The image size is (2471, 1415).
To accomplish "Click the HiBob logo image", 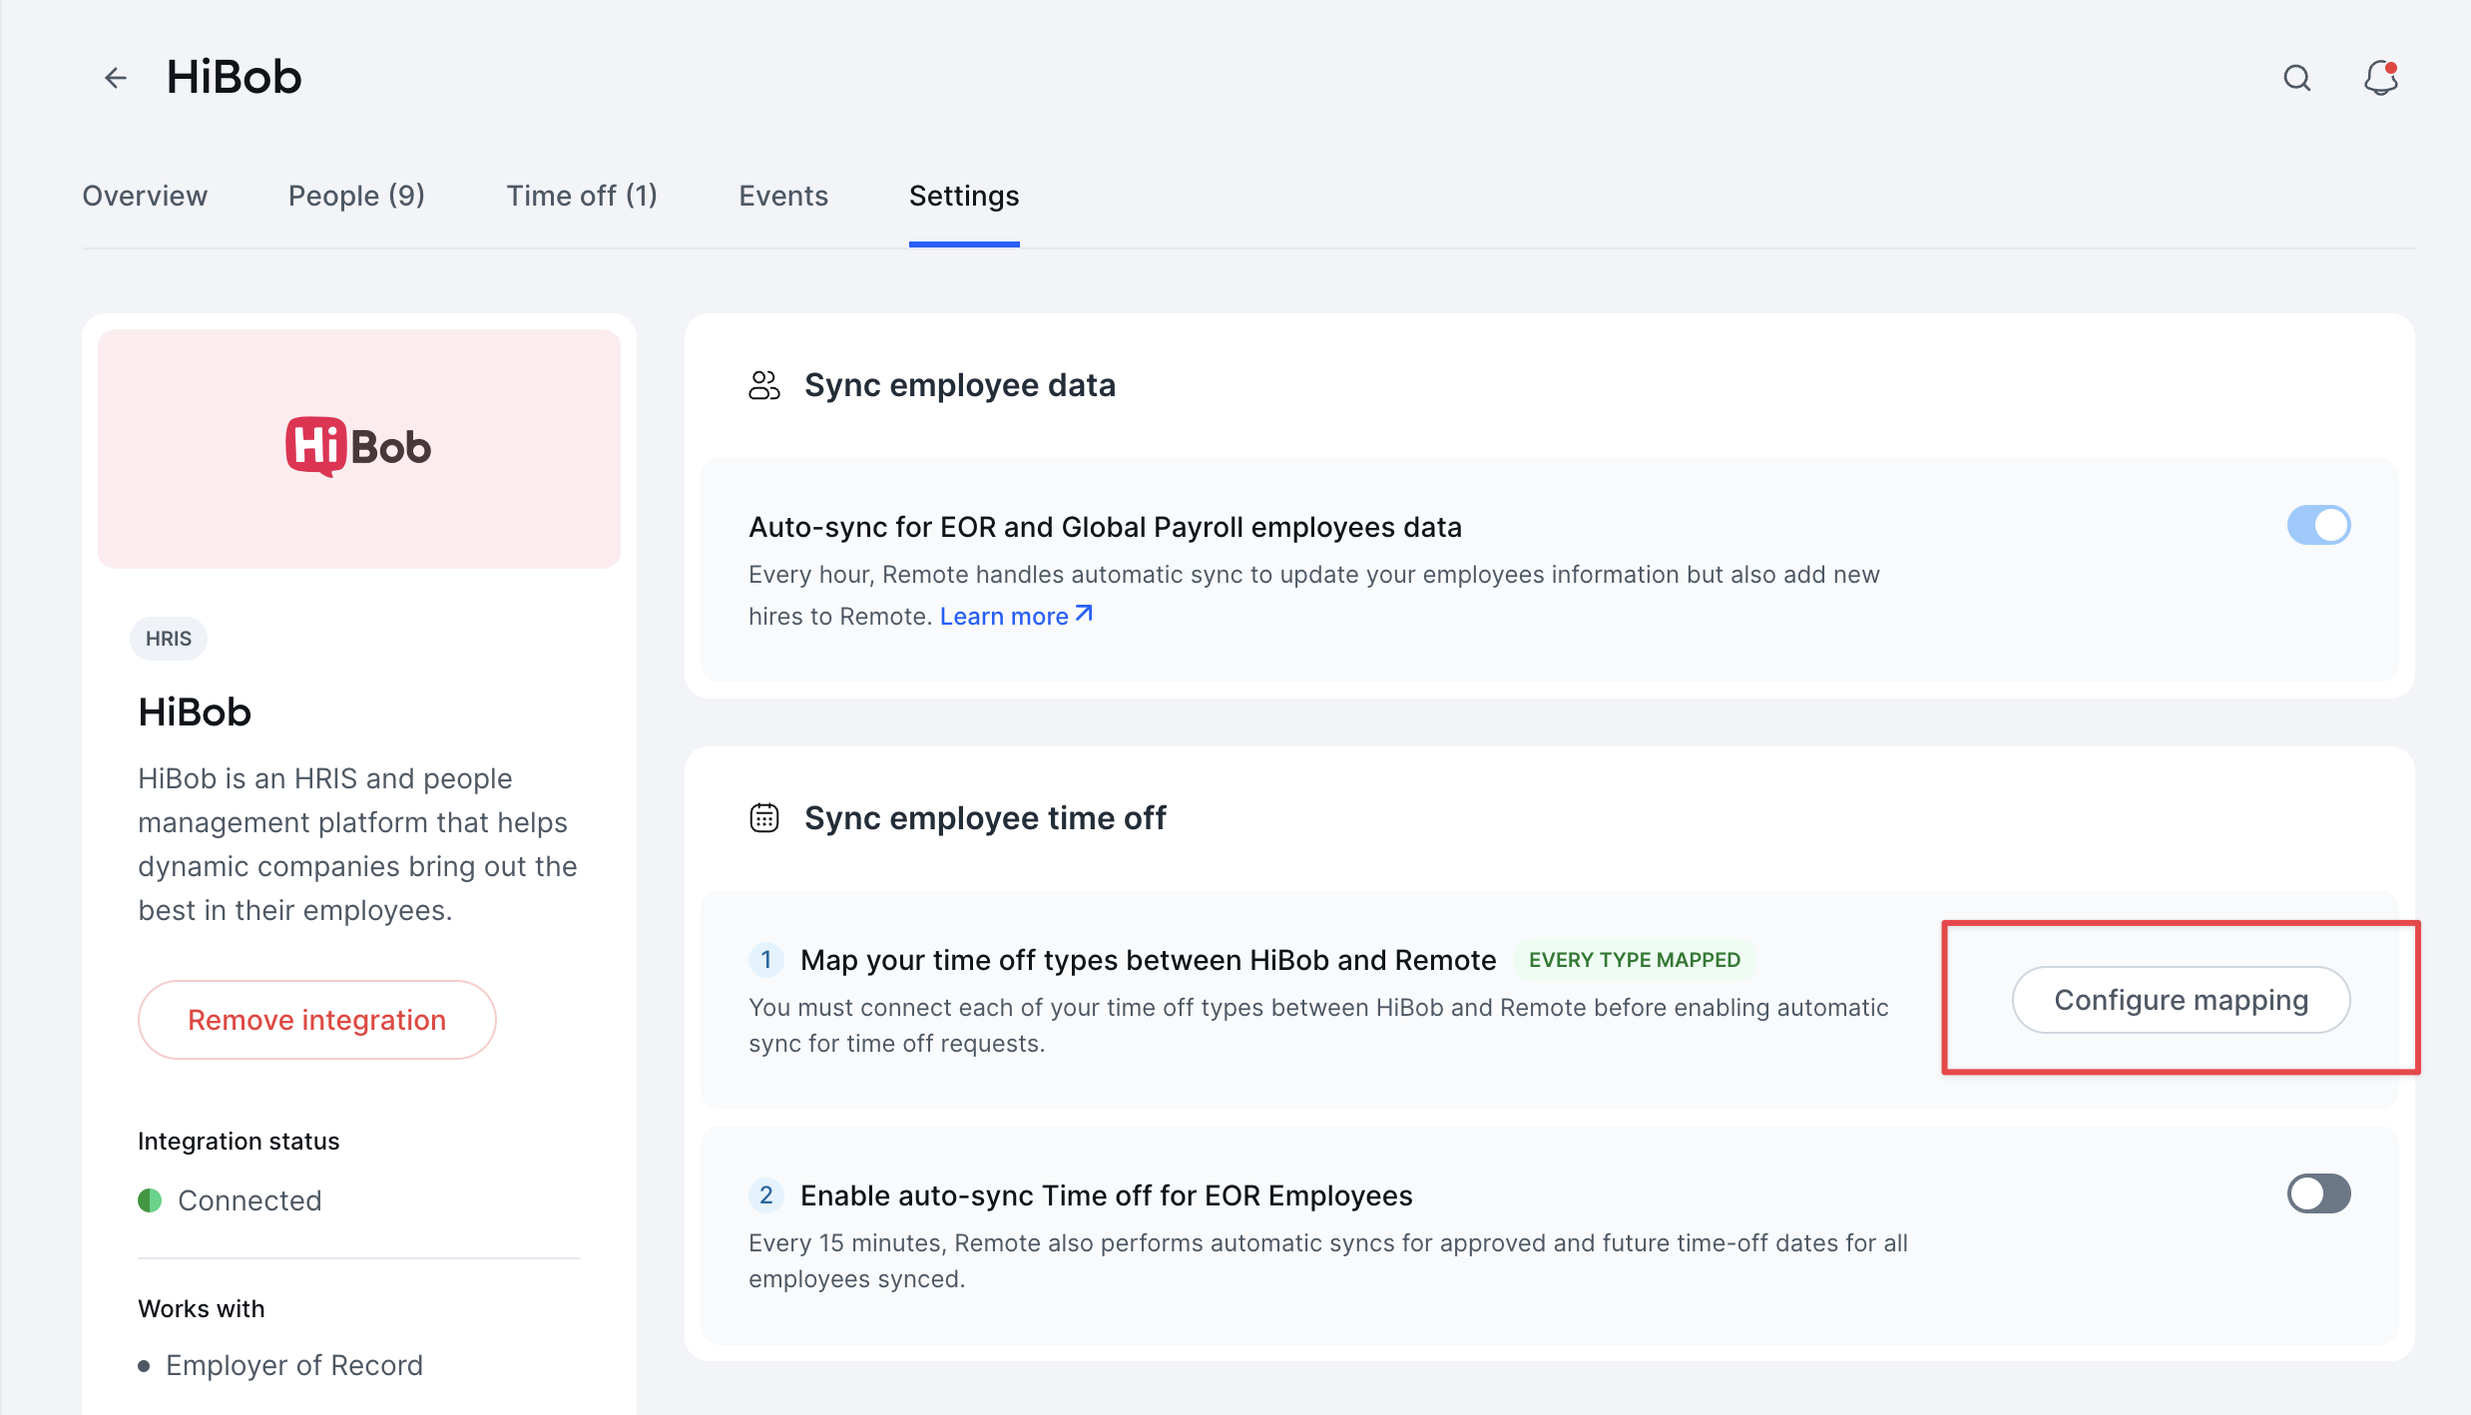I will (359, 446).
